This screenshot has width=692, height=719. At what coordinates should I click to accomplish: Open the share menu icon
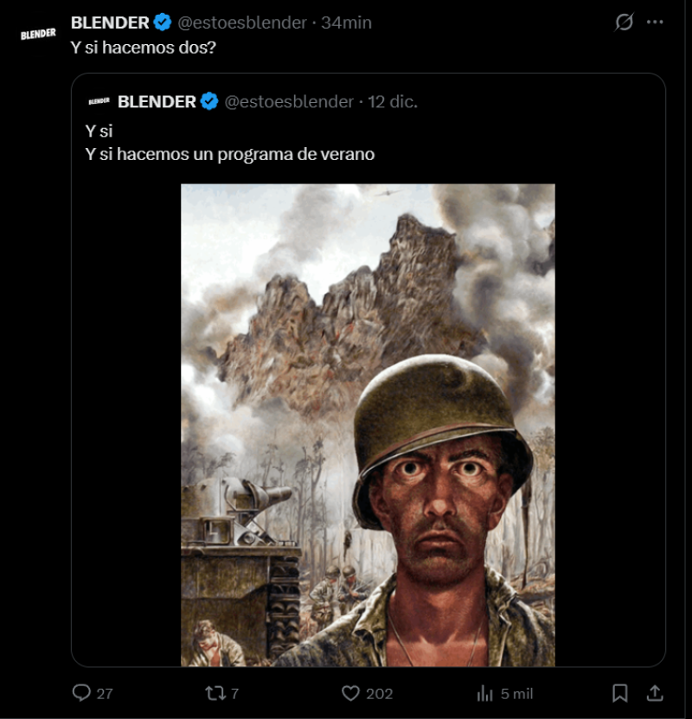pos(655,693)
